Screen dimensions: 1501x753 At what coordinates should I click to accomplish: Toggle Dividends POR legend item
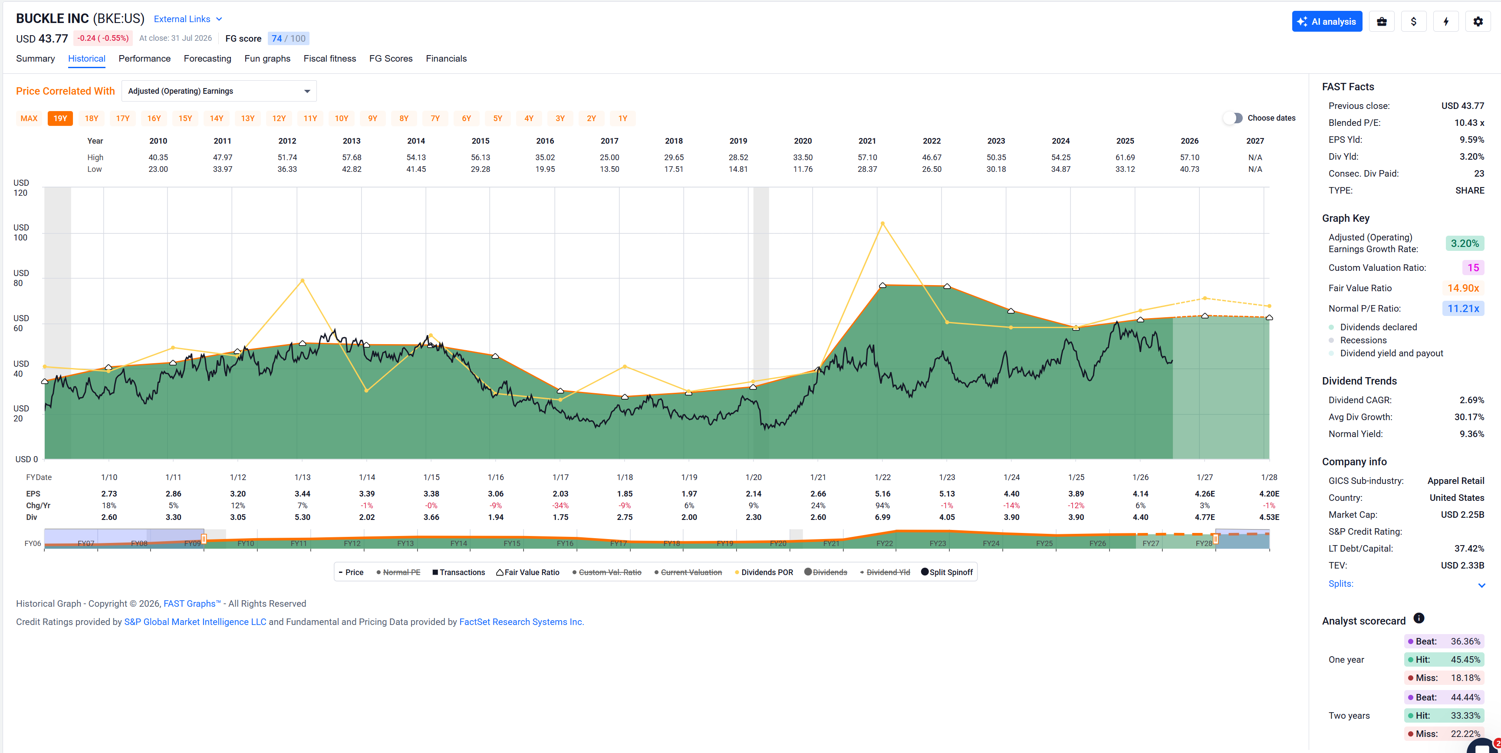point(764,572)
